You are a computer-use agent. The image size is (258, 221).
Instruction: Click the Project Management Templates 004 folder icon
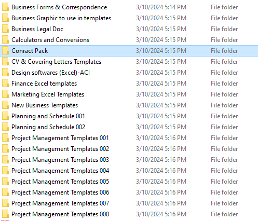(x=5, y=171)
